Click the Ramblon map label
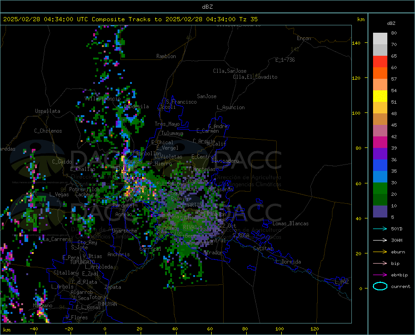The width and height of the screenshot is (415, 335). tap(166, 56)
